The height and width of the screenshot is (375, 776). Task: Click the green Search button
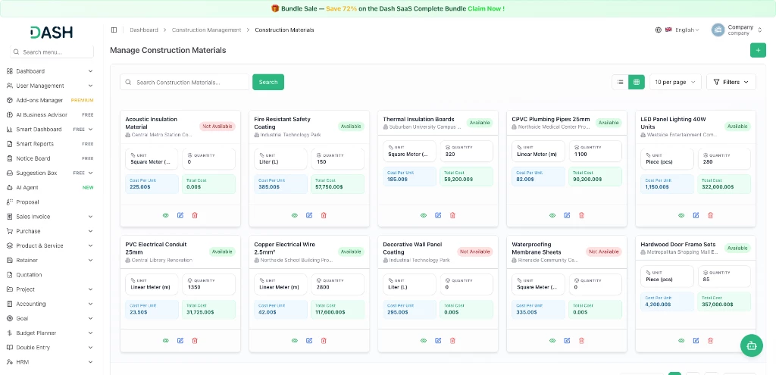pyautogui.click(x=268, y=82)
